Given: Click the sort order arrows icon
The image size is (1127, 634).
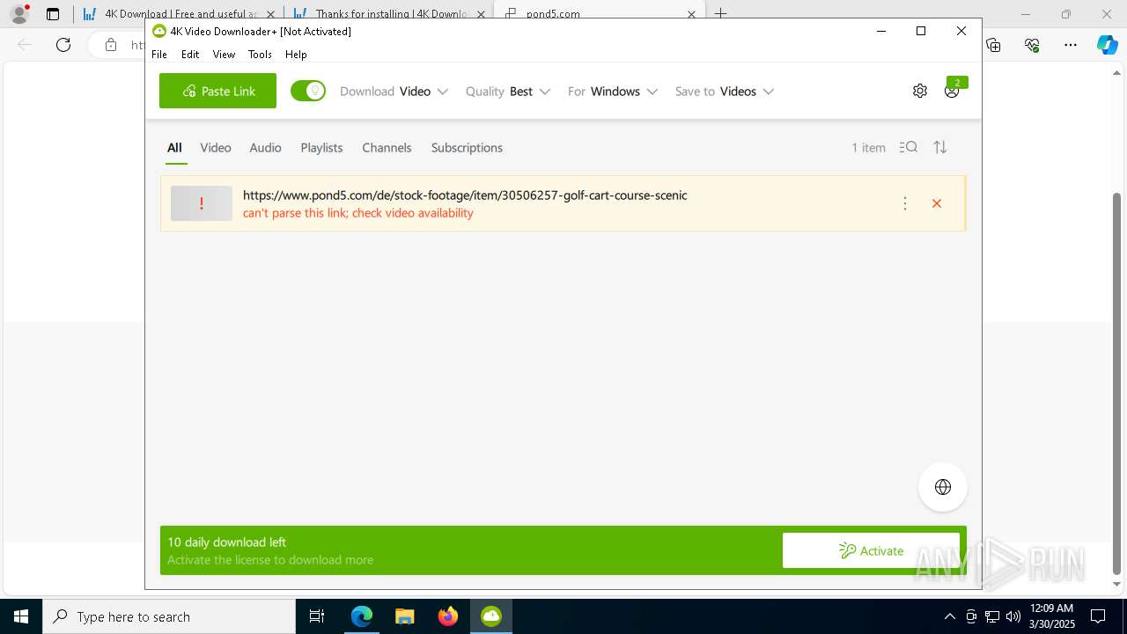Looking at the screenshot, I should tap(940, 147).
